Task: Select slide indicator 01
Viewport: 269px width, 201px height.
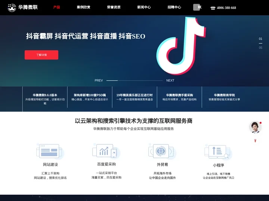Action: pyautogui.click(x=260, y=39)
